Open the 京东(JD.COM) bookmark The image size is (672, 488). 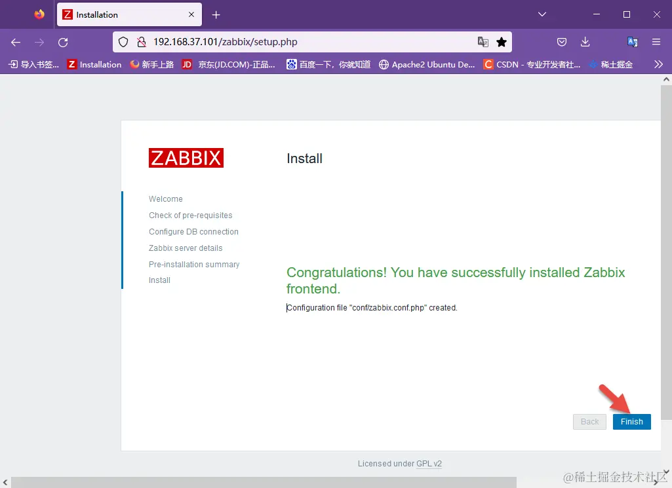[228, 65]
